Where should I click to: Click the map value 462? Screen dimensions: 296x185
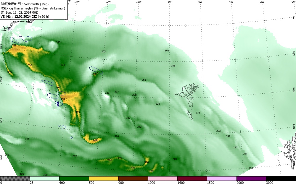tap(110, 159)
